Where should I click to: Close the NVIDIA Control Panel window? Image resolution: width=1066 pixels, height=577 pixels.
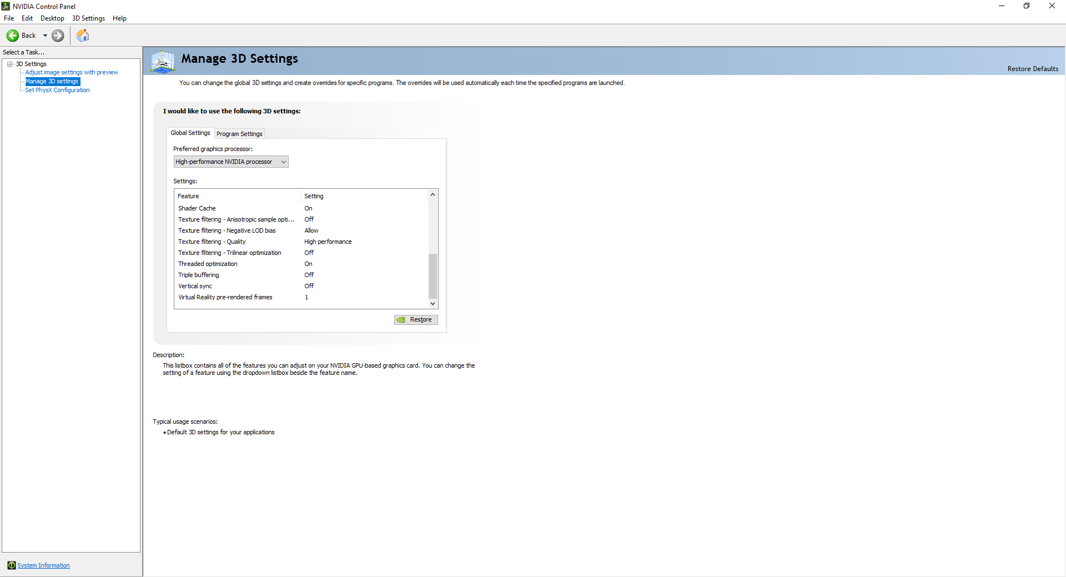pyautogui.click(x=1052, y=6)
